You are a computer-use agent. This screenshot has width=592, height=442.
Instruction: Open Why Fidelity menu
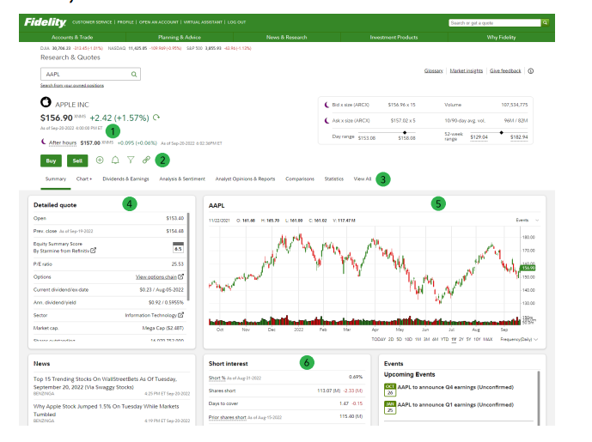tap(501, 38)
